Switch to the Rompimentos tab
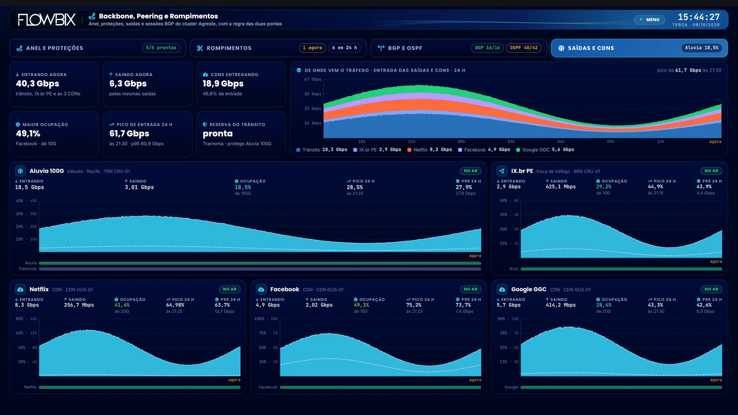 [x=278, y=48]
